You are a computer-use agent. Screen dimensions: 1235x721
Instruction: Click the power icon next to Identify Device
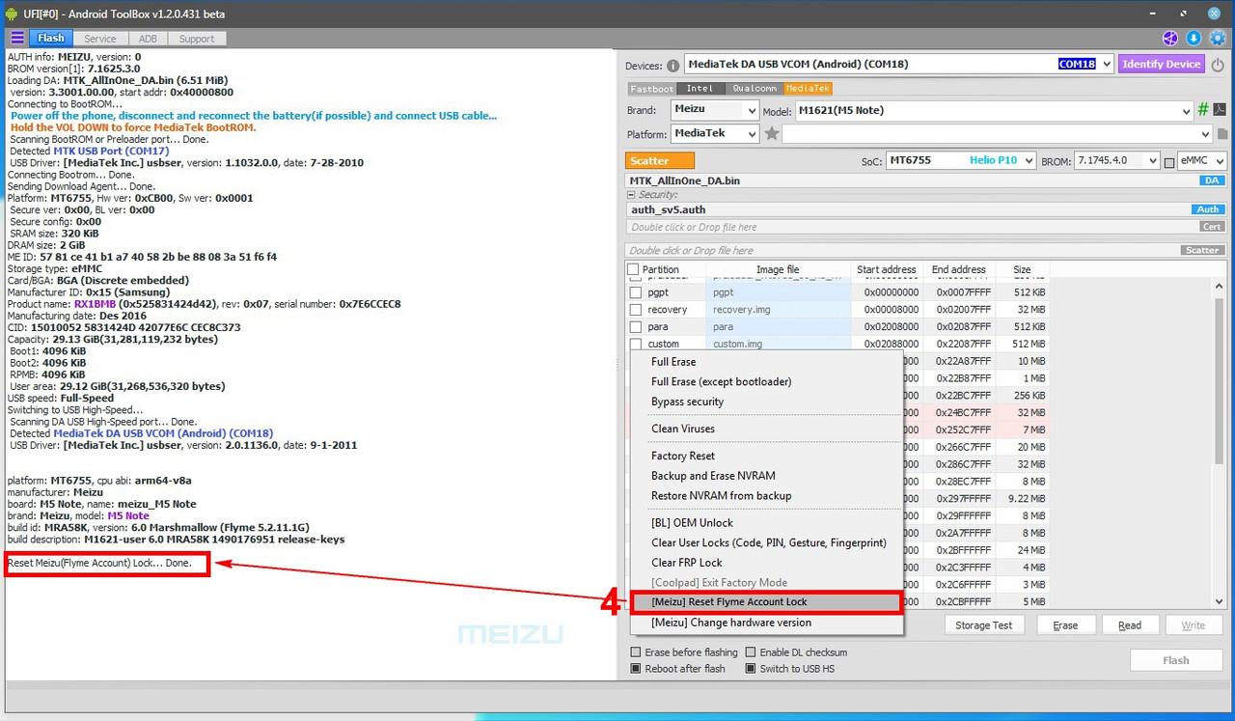(1218, 65)
